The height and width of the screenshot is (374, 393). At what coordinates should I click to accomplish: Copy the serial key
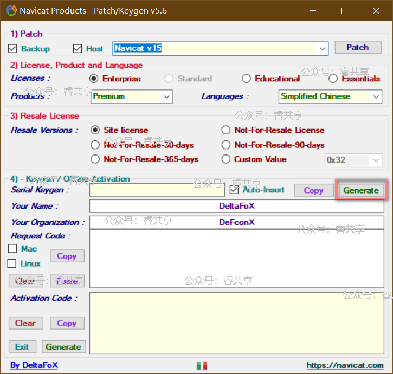tap(313, 190)
